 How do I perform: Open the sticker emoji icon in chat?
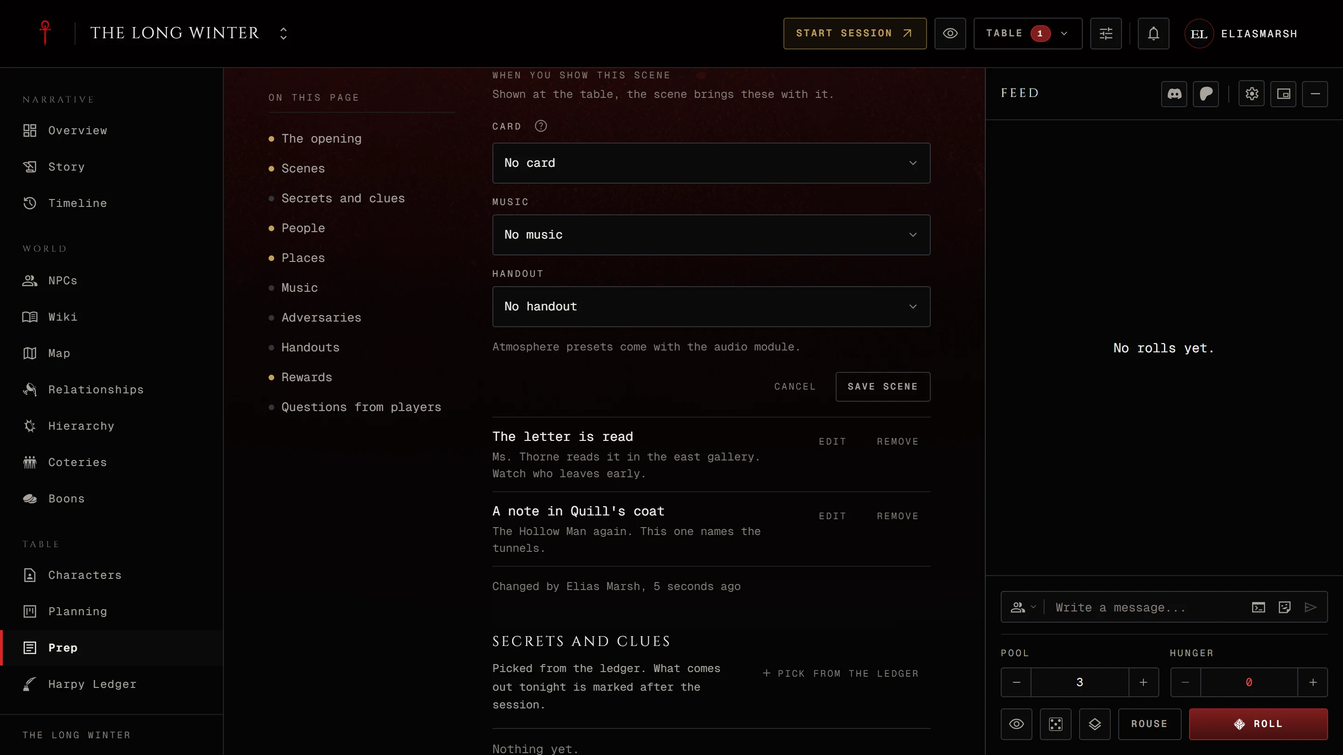point(1285,607)
